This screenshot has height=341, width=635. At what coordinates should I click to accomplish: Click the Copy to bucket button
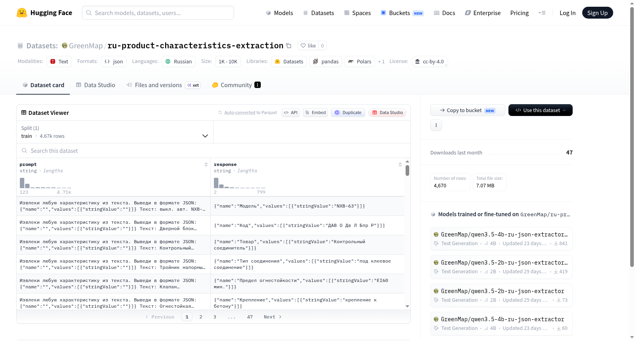click(468, 110)
